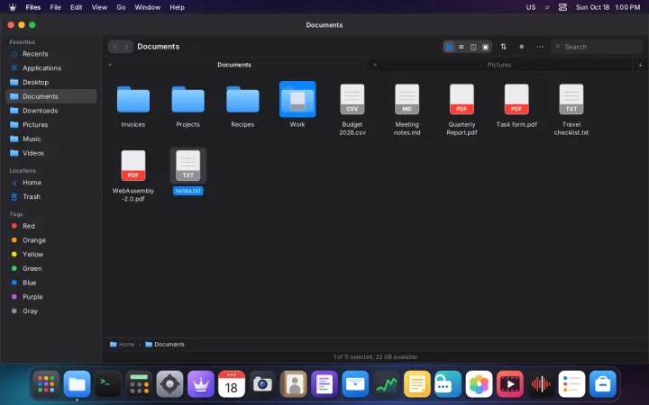This screenshot has width=649, height=405.
Task: Close the Documents tab
Action: pyautogui.click(x=110, y=65)
